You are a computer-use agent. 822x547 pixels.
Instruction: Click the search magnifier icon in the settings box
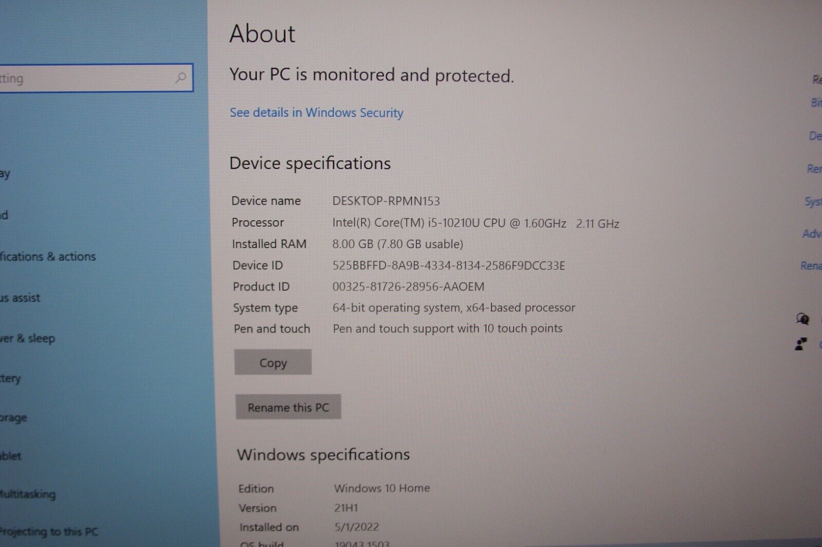pos(180,78)
